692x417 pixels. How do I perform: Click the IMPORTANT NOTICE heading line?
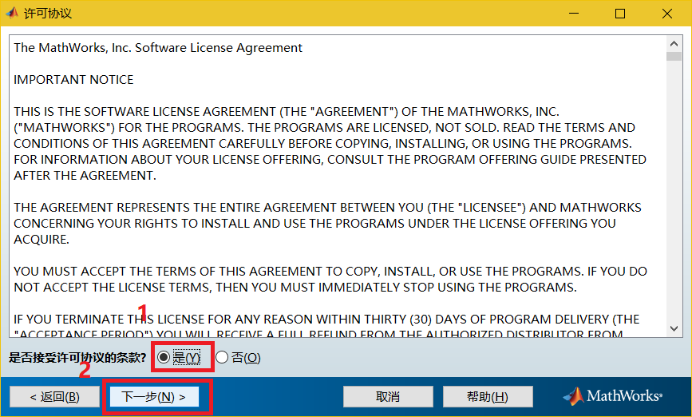click(x=73, y=80)
